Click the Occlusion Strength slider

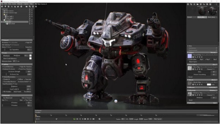tap(14, 71)
